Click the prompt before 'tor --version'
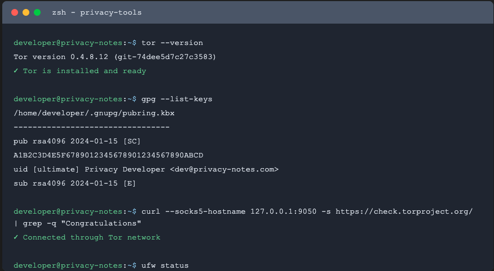Screen dimensions: 494x271 coord(75,43)
